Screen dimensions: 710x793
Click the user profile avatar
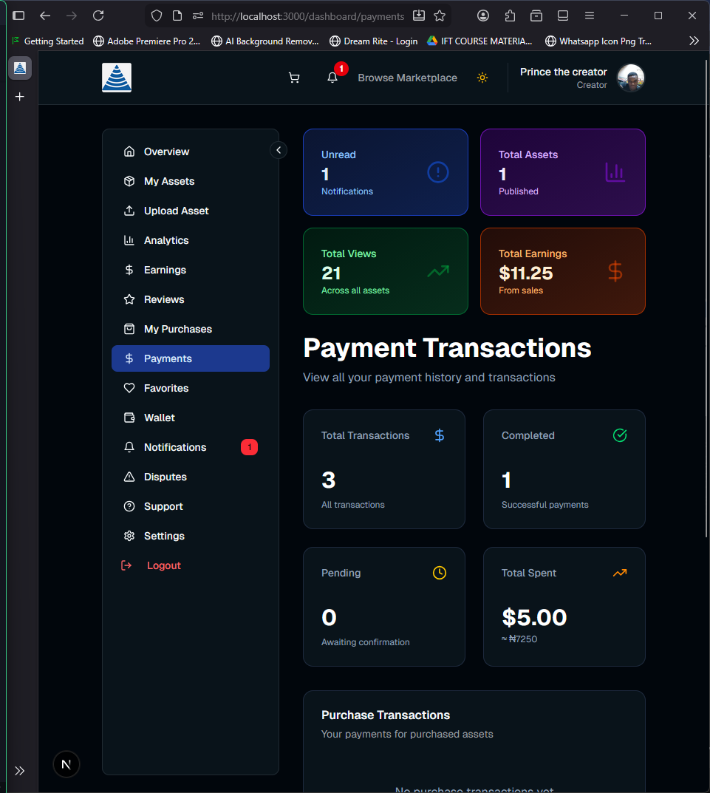[631, 78]
